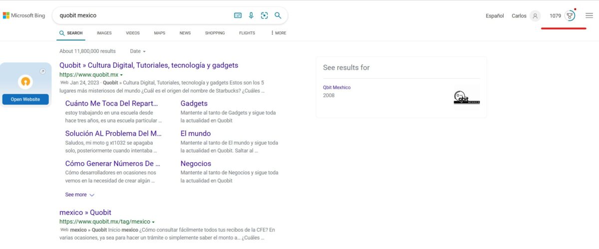599x249 pixels.
Task: Open the on-screen keyboard icon in search box
Action: 238,15
